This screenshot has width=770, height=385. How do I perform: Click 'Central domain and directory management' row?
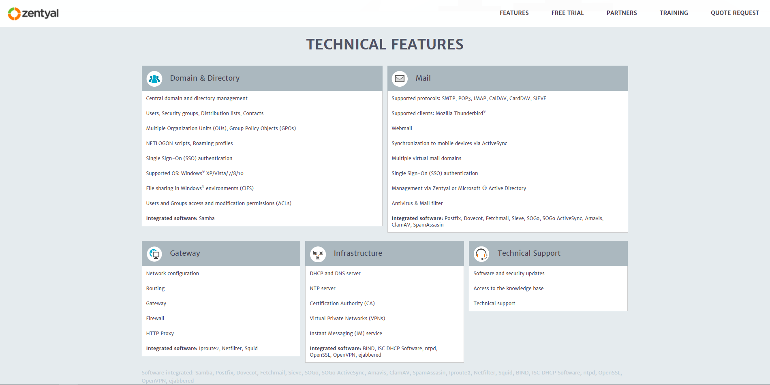[x=262, y=98]
